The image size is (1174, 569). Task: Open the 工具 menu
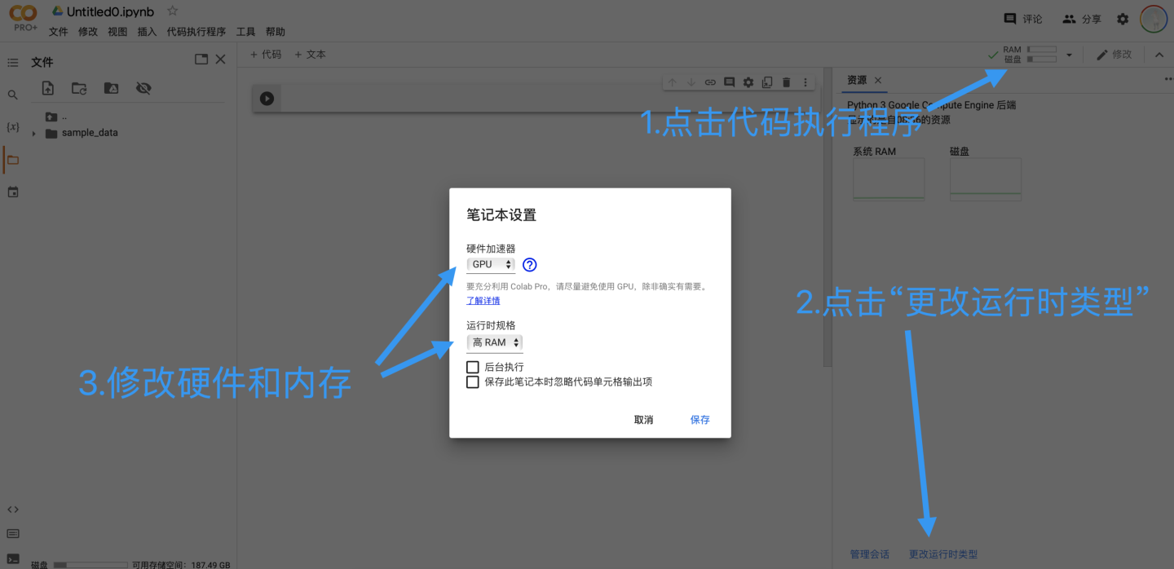coord(245,31)
